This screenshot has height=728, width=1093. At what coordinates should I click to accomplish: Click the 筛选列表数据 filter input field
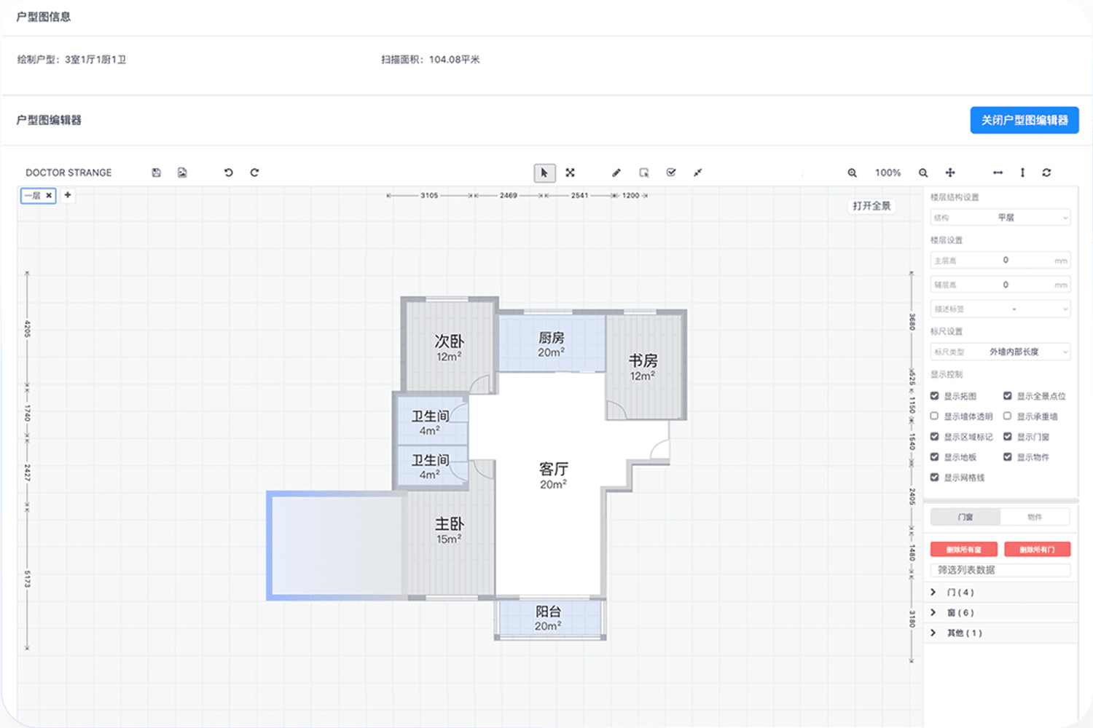pos(1000,570)
